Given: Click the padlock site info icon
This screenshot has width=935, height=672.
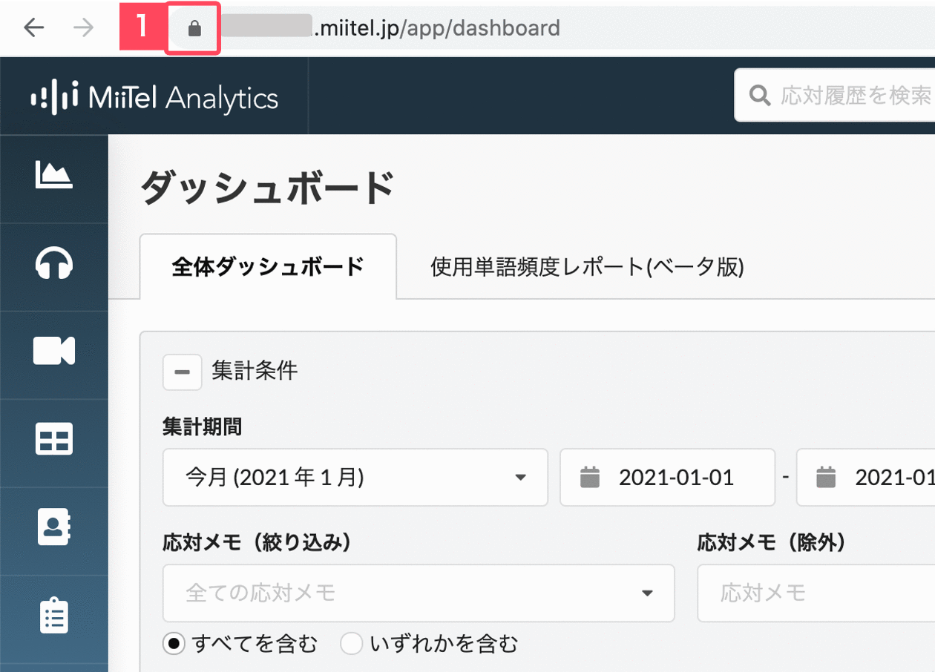Looking at the screenshot, I should [x=194, y=29].
